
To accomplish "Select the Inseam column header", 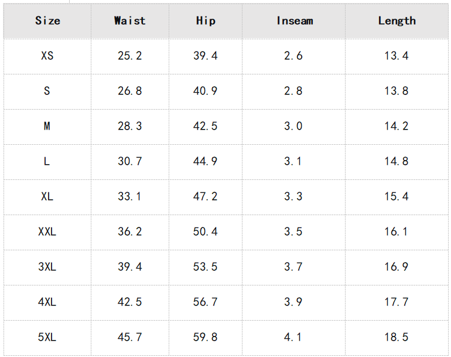I will (293, 21).
